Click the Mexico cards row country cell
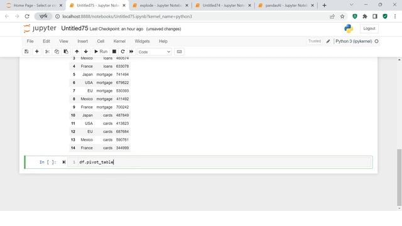Viewport: 402px width, 226px height. 87,139
